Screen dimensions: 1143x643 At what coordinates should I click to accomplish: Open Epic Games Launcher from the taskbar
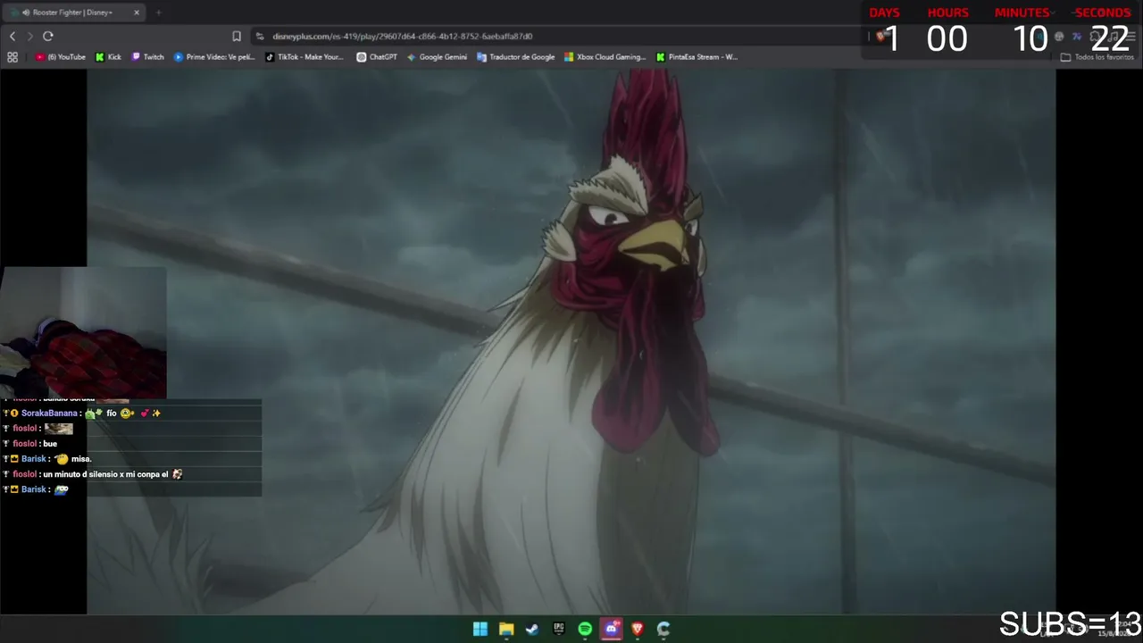(559, 629)
